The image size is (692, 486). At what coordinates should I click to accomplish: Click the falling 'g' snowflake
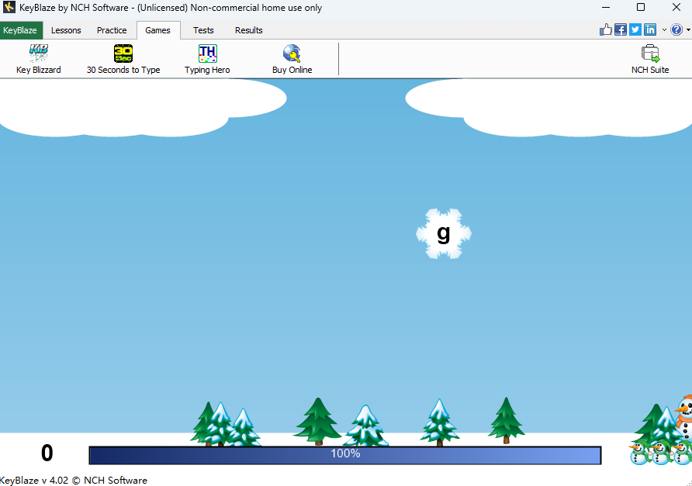(444, 234)
